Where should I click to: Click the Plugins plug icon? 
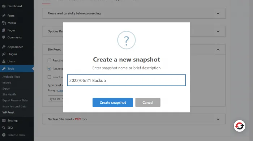coord(4,54)
